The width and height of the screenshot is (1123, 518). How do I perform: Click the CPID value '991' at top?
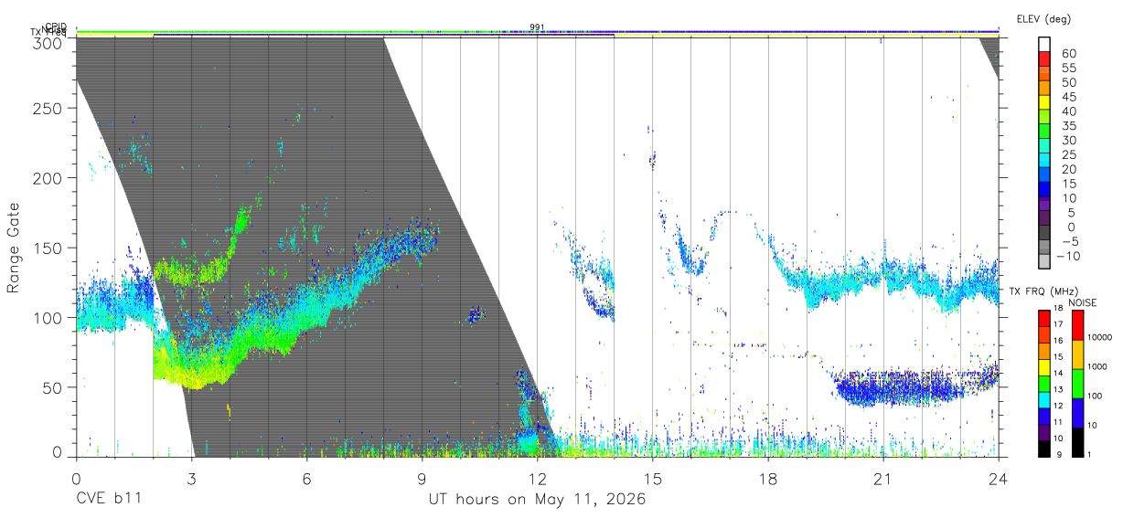click(537, 27)
